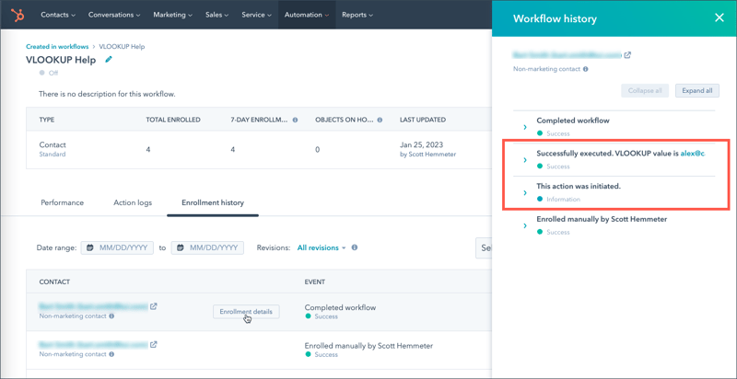Show 7-day enrollment info tooltip icon

(x=295, y=121)
